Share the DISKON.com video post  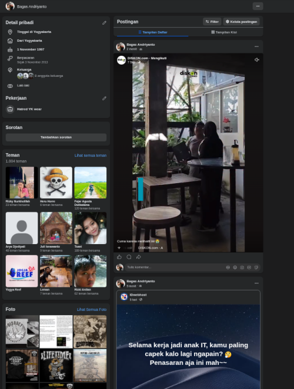138,257
